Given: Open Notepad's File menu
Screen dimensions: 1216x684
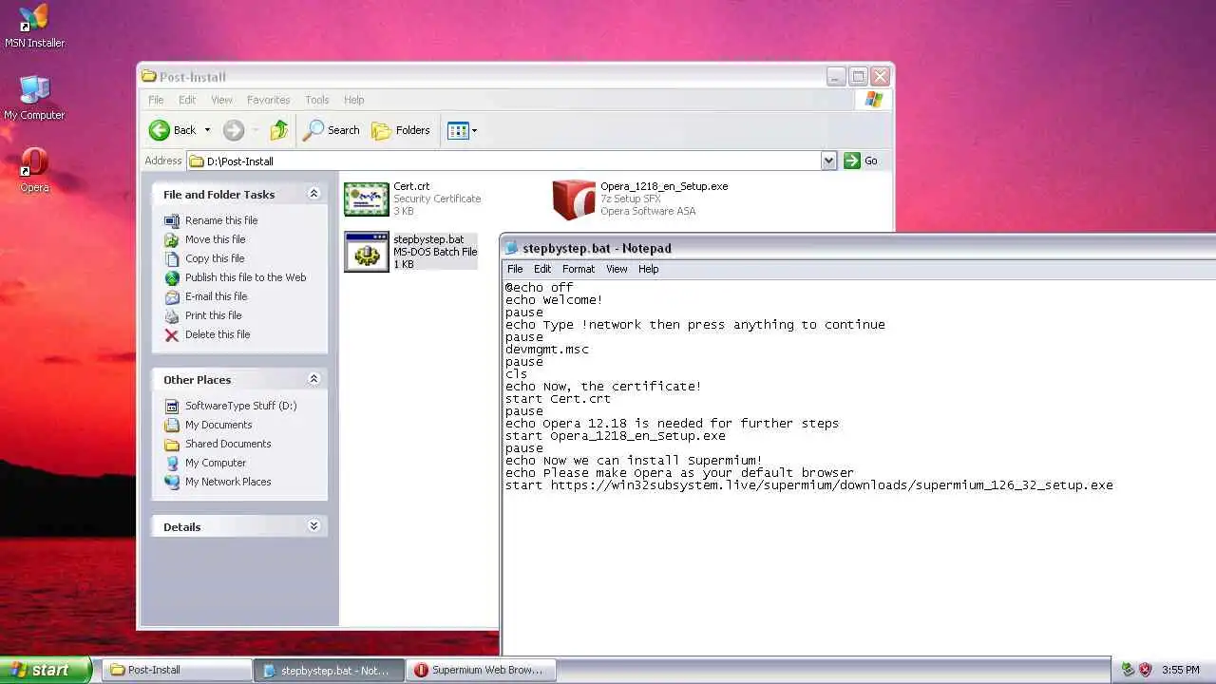Looking at the screenshot, I should [515, 269].
